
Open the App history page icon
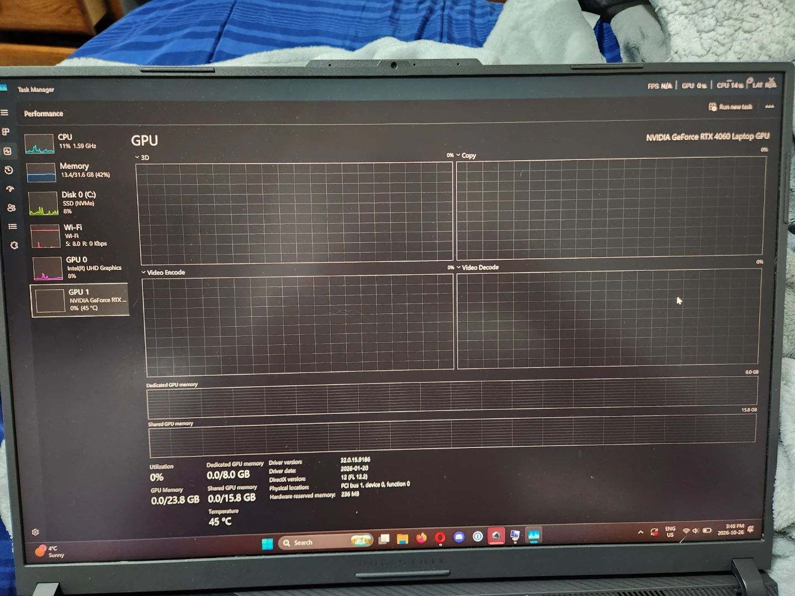coord(9,170)
